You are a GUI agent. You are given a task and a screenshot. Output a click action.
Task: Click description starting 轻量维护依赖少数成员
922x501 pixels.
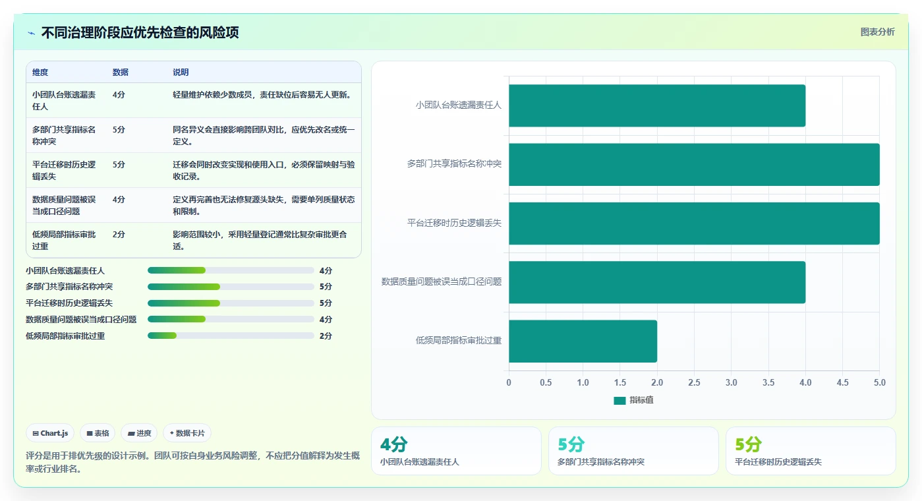(x=264, y=94)
